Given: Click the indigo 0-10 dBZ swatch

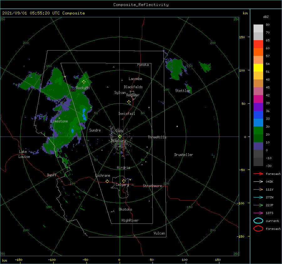Looking at the screenshot, I should click(x=258, y=146).
